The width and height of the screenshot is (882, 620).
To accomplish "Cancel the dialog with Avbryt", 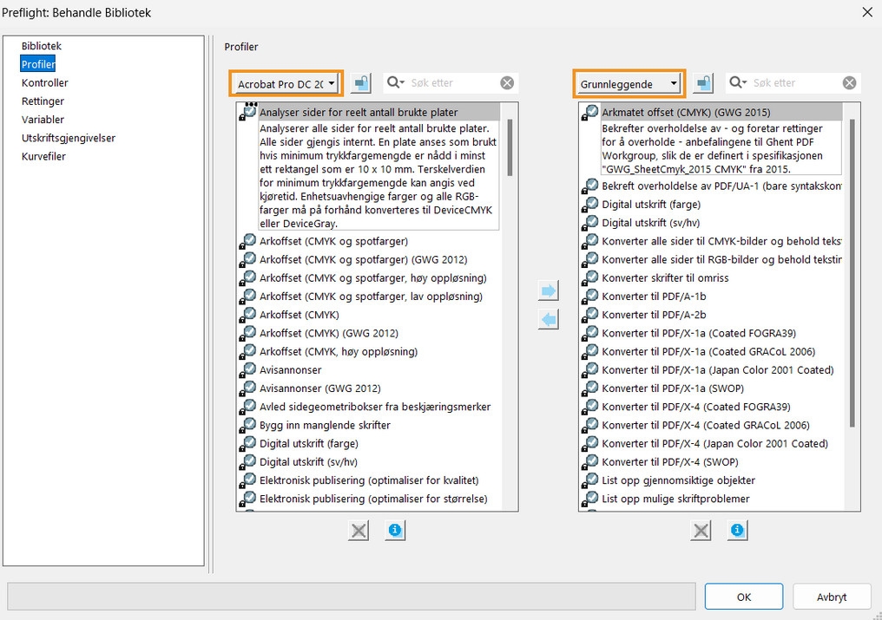I will [831, 597].
